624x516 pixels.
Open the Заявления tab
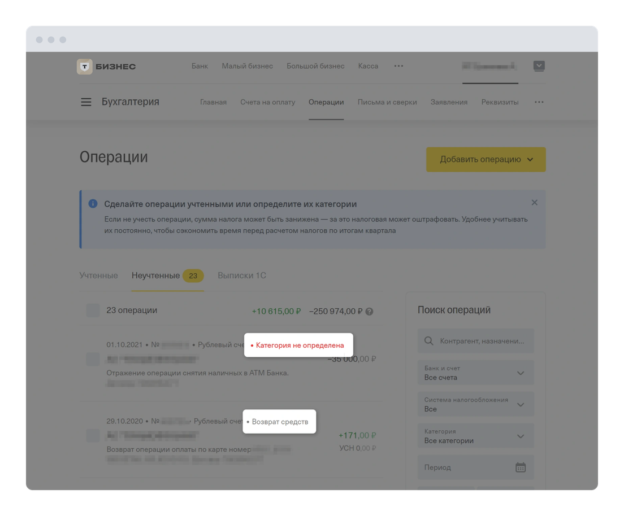pyautogui.click(x=449, y=102)
